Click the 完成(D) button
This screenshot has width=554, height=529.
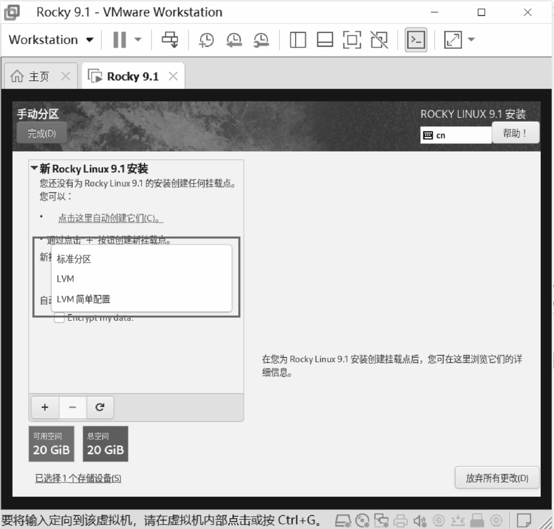(41, 134)
